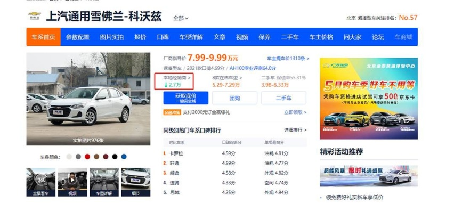Viewport: 454px width, 203px height.
Task: Click the Chevrolet logo icon
Action: [35, 15]
